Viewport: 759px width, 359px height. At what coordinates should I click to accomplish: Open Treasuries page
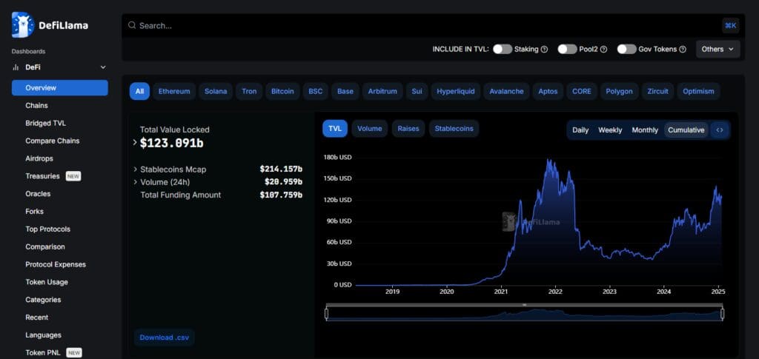pos(42,176)
